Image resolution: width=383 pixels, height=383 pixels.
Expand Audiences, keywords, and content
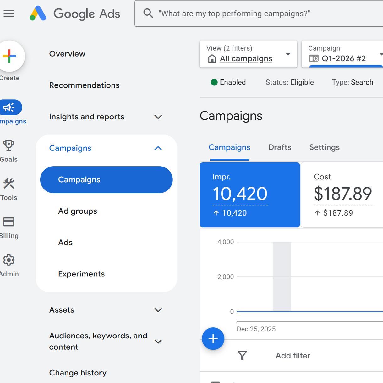106,342
